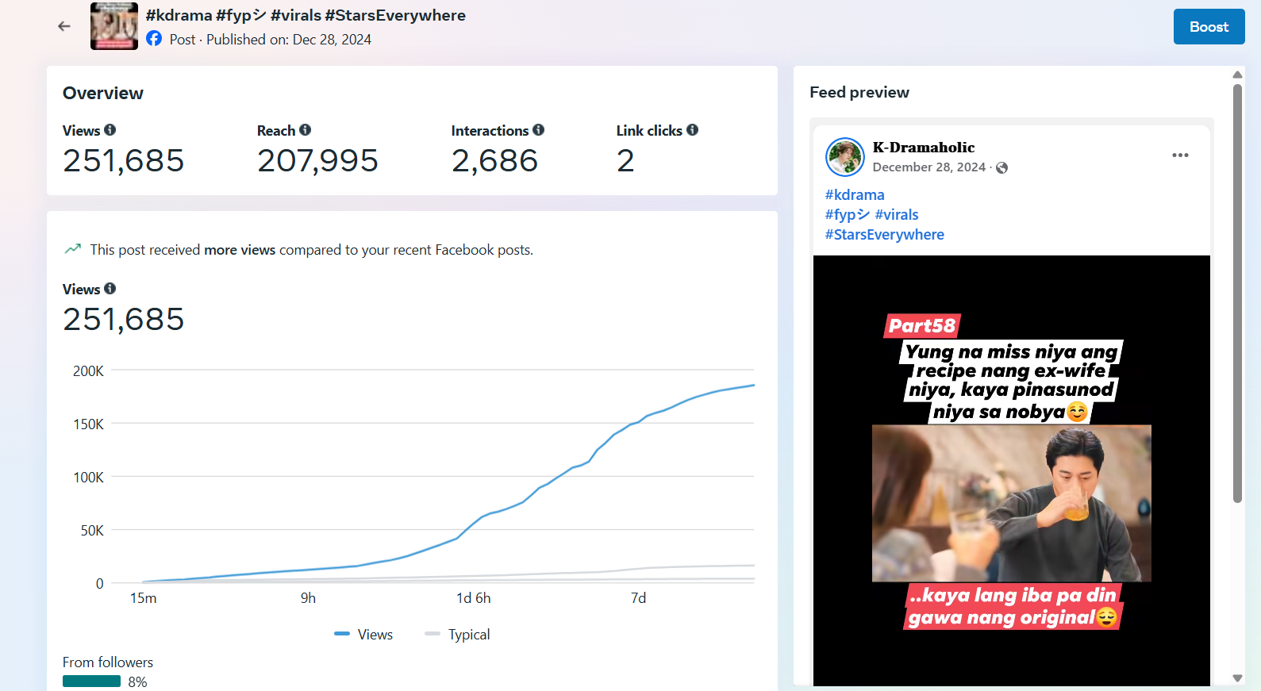Click the post thumbnail in the header

[x=114, y=26]
